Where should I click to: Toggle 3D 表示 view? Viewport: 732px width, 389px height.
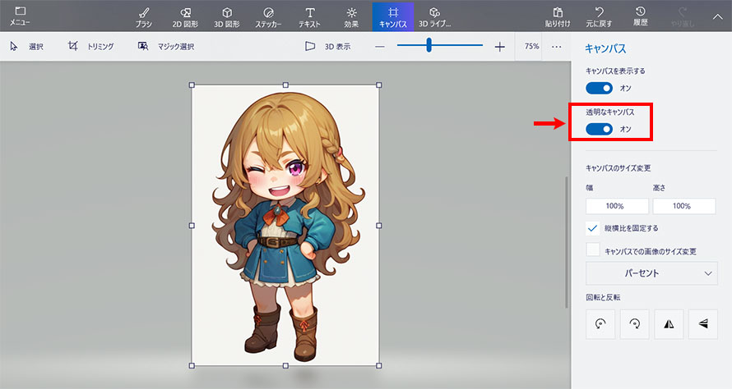327,46
